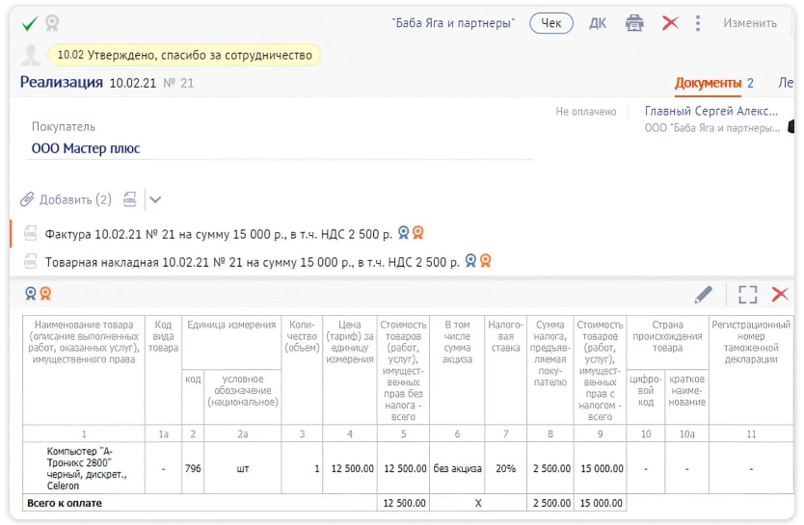
Task: Expand the document preview to fullscreen
Action: pos(747,295)
